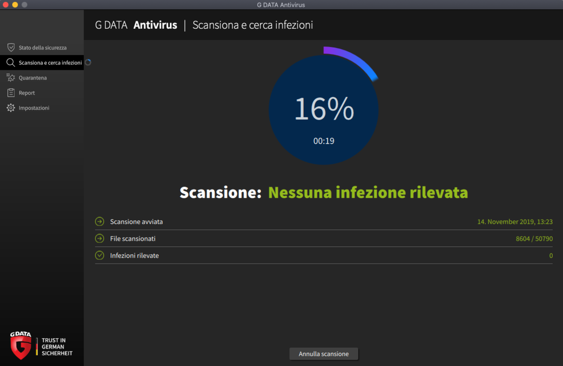This screenshot has height=366, width=563.
Task: Click the Infezioni rilevate label
Action: click(x=134, y=256)
